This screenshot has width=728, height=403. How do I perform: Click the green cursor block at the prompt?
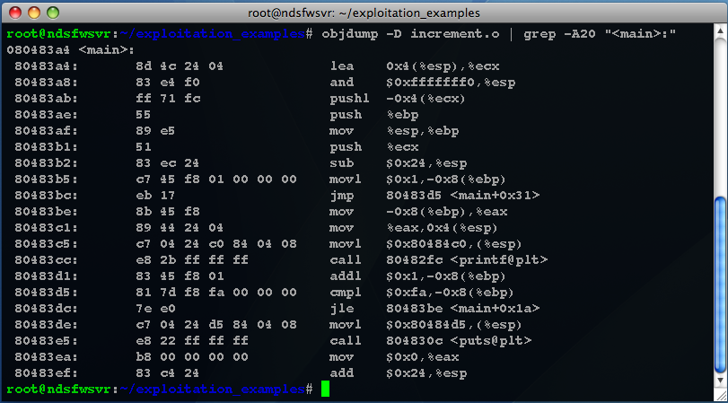(x=325, y=389)
